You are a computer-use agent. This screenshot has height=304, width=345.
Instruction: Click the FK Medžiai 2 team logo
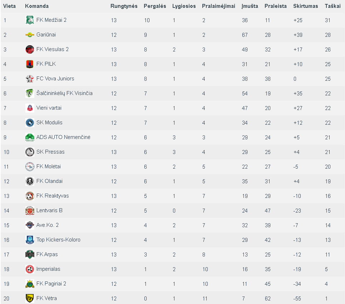coord(30,20)
